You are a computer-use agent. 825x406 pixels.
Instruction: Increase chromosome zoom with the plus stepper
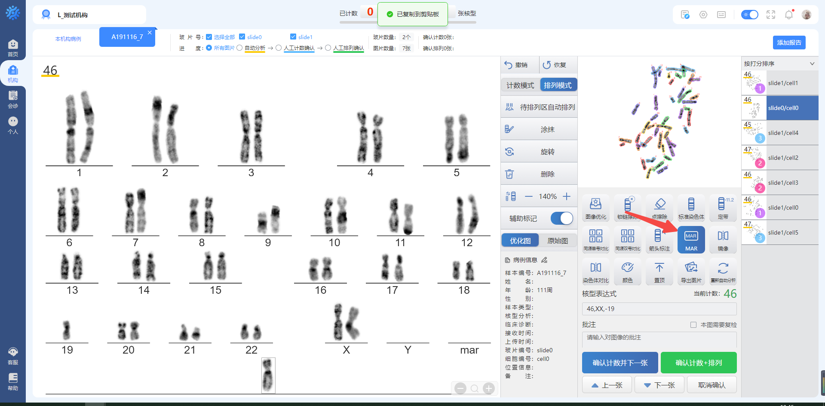567,196
